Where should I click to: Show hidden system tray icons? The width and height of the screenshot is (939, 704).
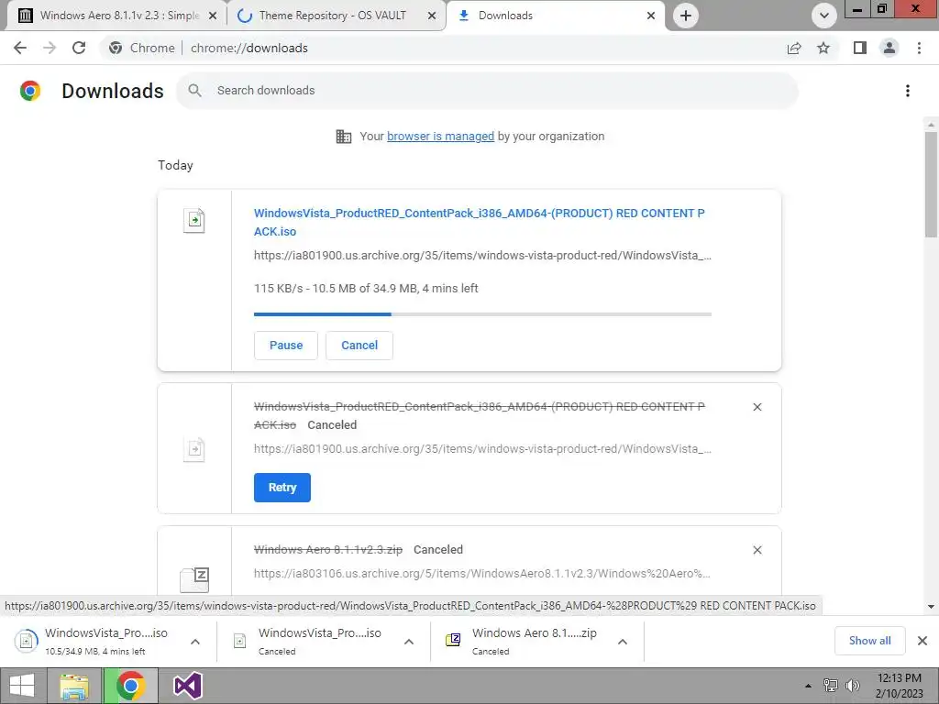[809, 686]
